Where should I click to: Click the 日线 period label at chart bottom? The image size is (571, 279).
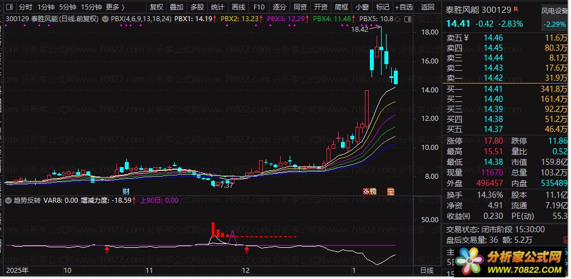tap(426, 270)
